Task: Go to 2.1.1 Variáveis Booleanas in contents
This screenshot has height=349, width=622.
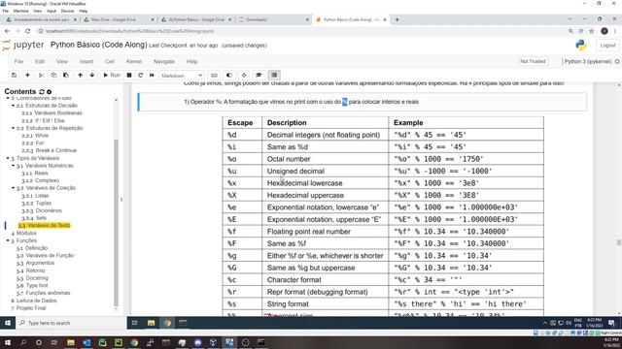Action: click(52, 113)
